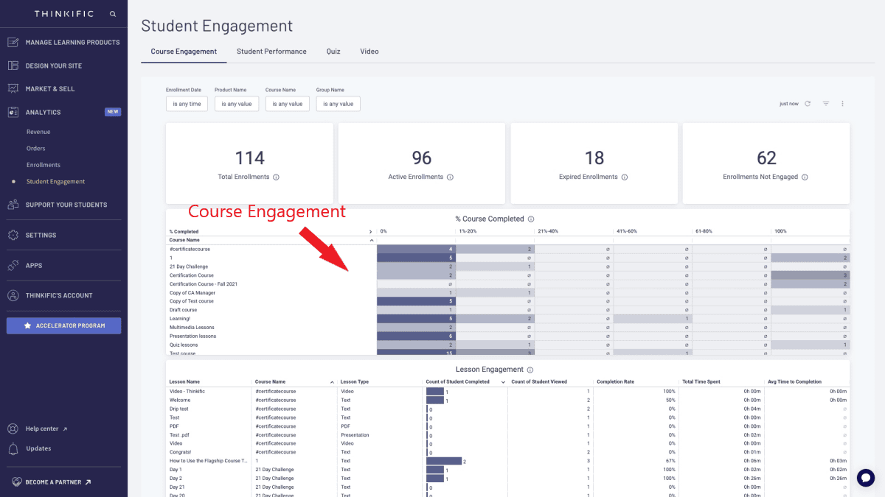
Task: Click info icon beside Total Enrollments
Action: pos(276,177)
